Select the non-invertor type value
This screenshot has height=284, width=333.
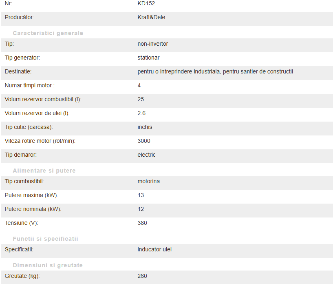tap(153, 44)
